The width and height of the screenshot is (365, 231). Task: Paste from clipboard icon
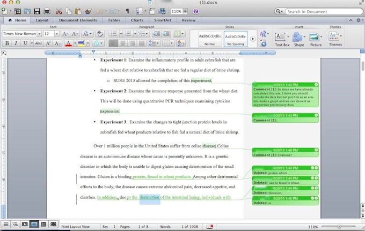[x=78, y=11]
